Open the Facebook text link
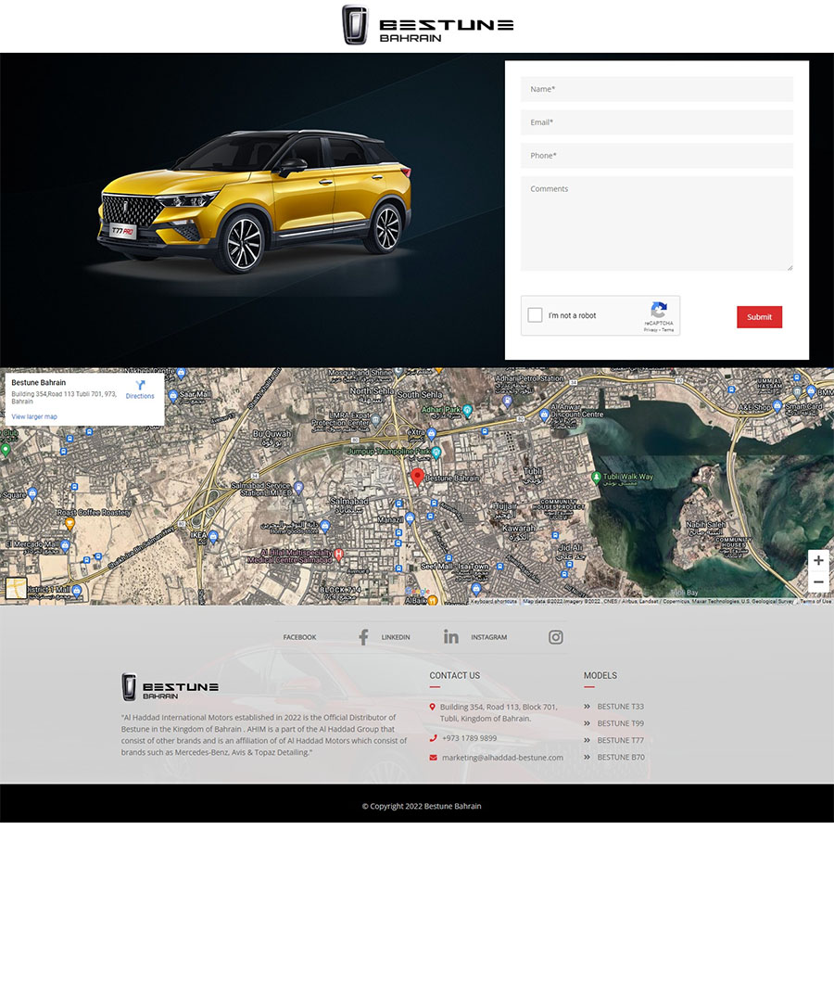 299,637
